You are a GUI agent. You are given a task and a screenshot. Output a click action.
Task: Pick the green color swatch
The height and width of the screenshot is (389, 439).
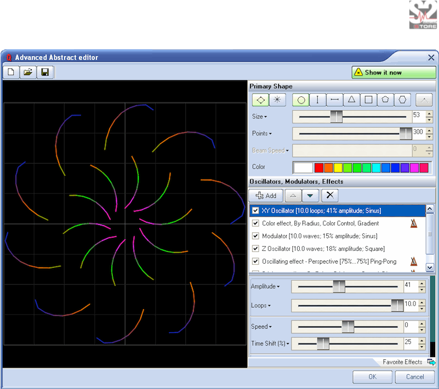click(x=356, y=167)
